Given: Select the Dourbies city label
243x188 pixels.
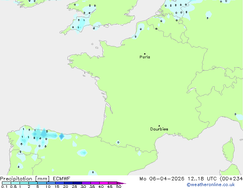Looking at the screenshot, I should [159, 129].
